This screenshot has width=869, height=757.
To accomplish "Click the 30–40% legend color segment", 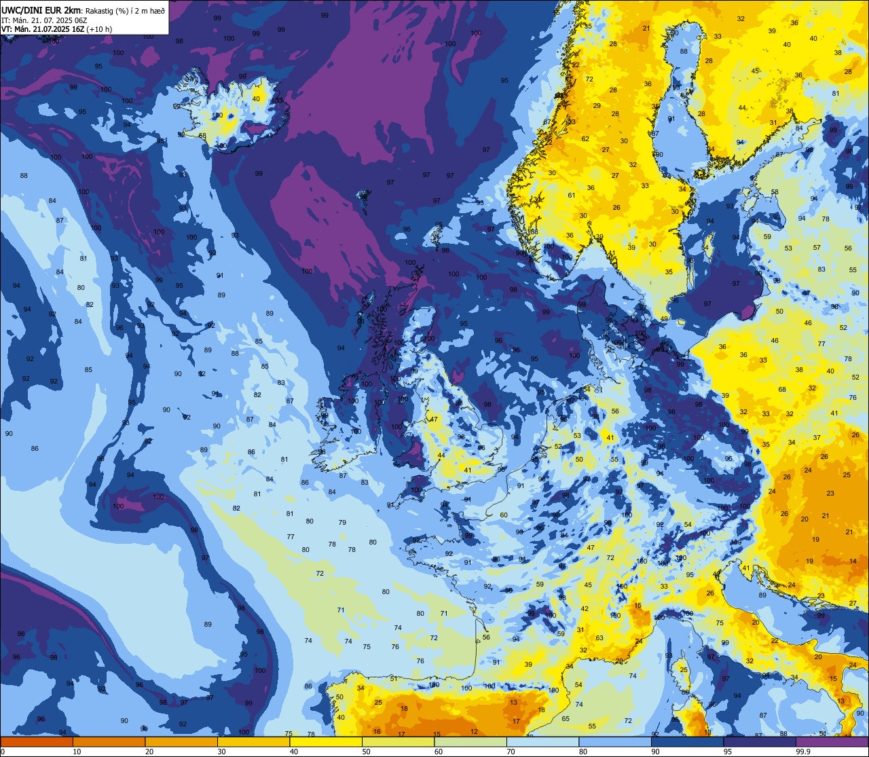I will 253,742.
